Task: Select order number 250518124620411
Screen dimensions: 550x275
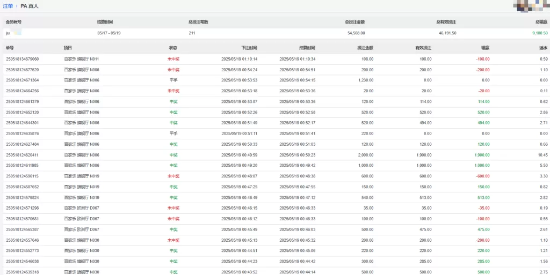Action: tap(23, 155)
